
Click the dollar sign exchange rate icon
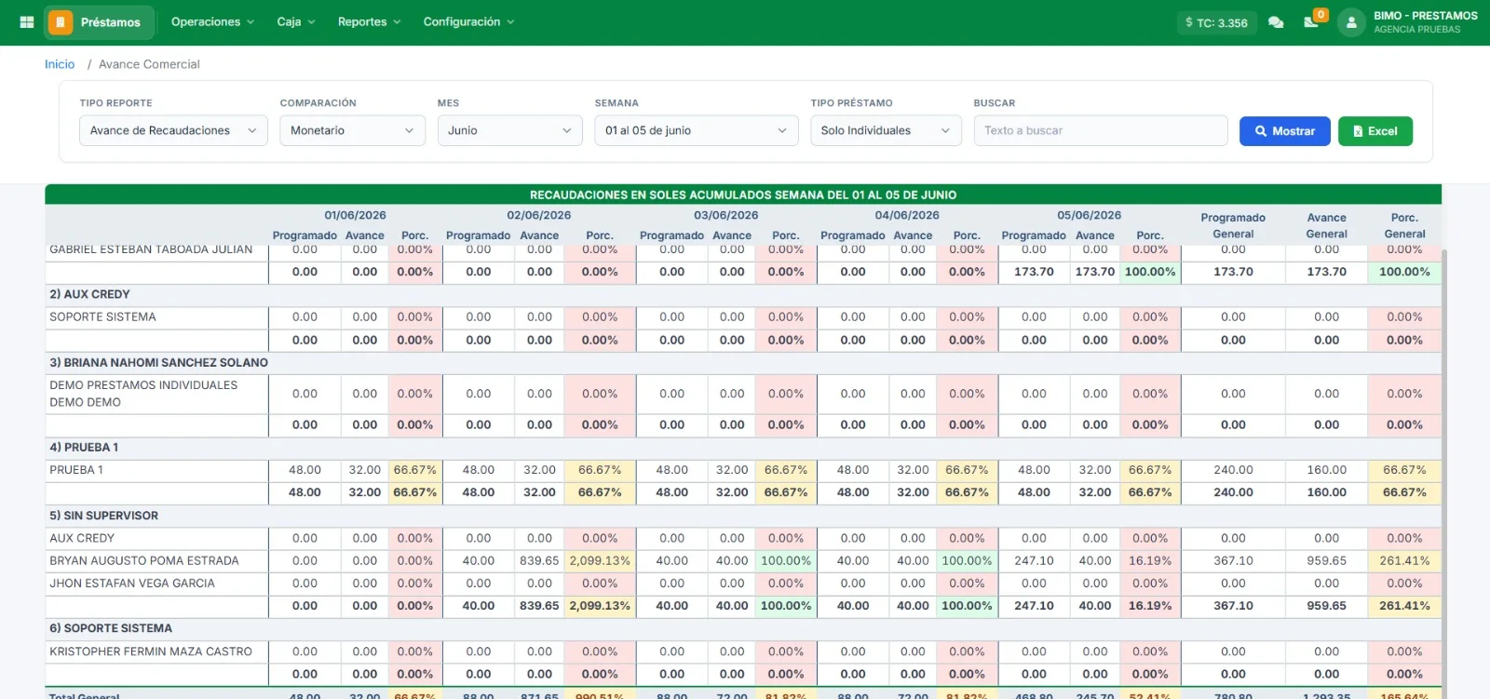click(x=1189, y=22)
